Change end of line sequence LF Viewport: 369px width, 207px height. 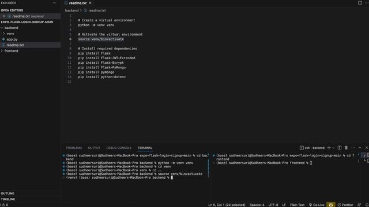pyautogui.click(x=284, y=205)
